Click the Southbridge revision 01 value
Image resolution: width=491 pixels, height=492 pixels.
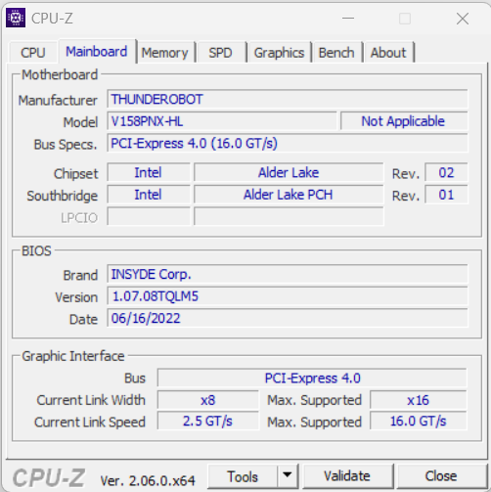(446, 195)
